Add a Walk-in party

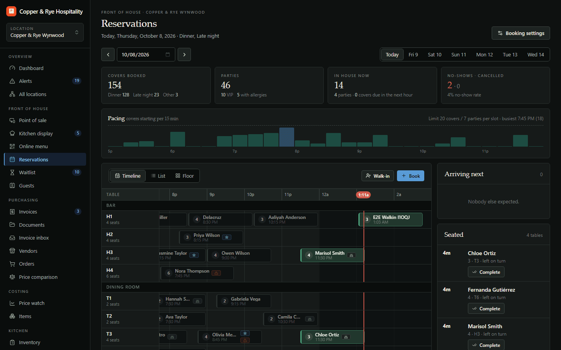coord(378,176)
